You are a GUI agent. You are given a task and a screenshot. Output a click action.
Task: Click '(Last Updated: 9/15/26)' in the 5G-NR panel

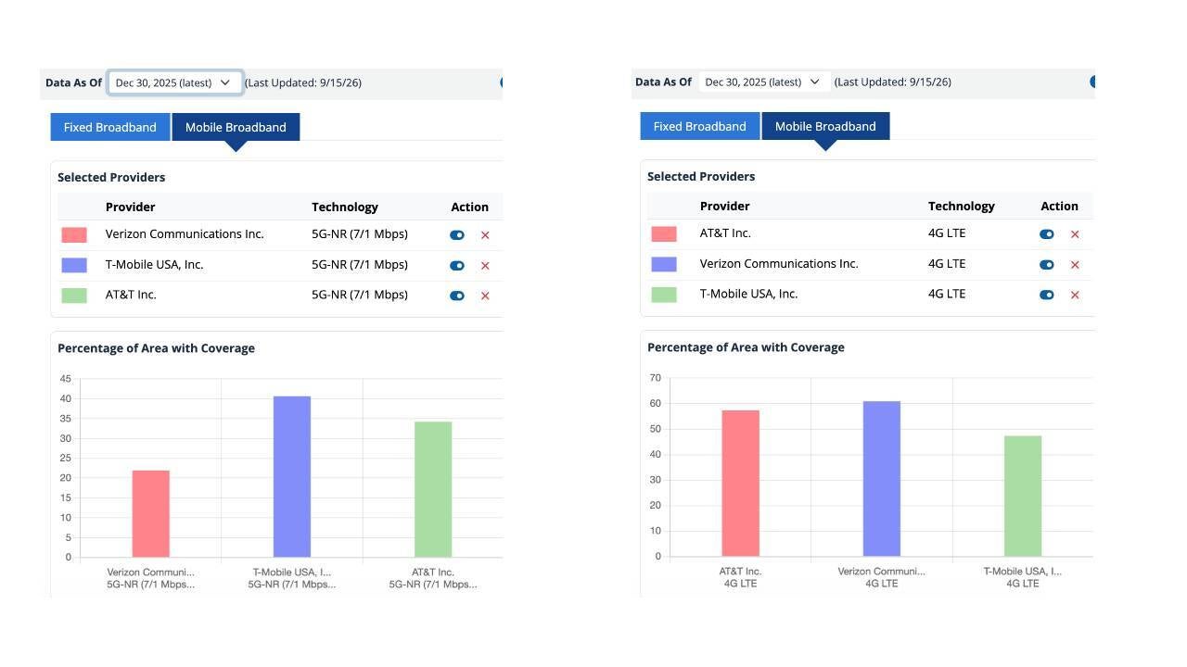(x=303, y=83)
